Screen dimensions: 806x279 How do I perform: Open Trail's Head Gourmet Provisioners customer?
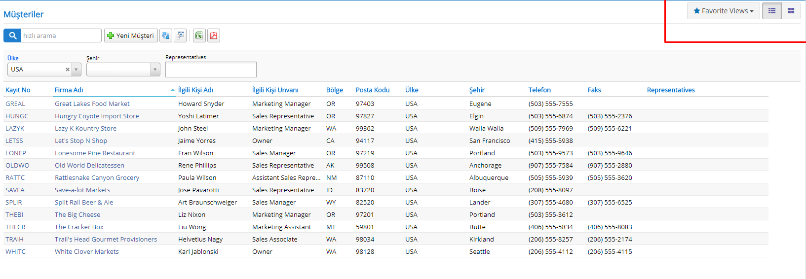tap(106, 239)
